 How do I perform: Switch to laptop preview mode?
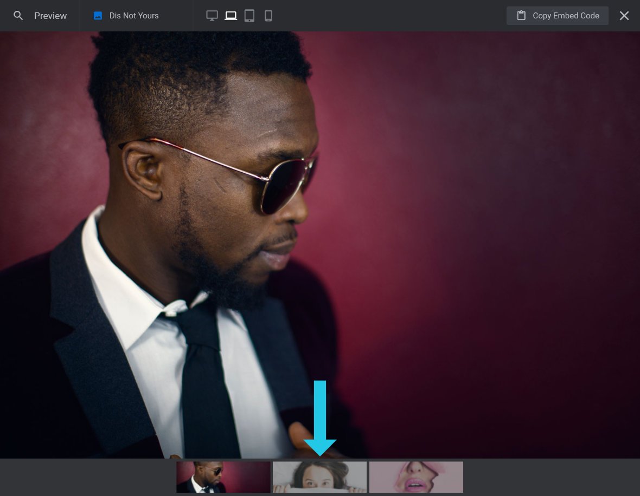pyautogui.click(x=231, y=16)
